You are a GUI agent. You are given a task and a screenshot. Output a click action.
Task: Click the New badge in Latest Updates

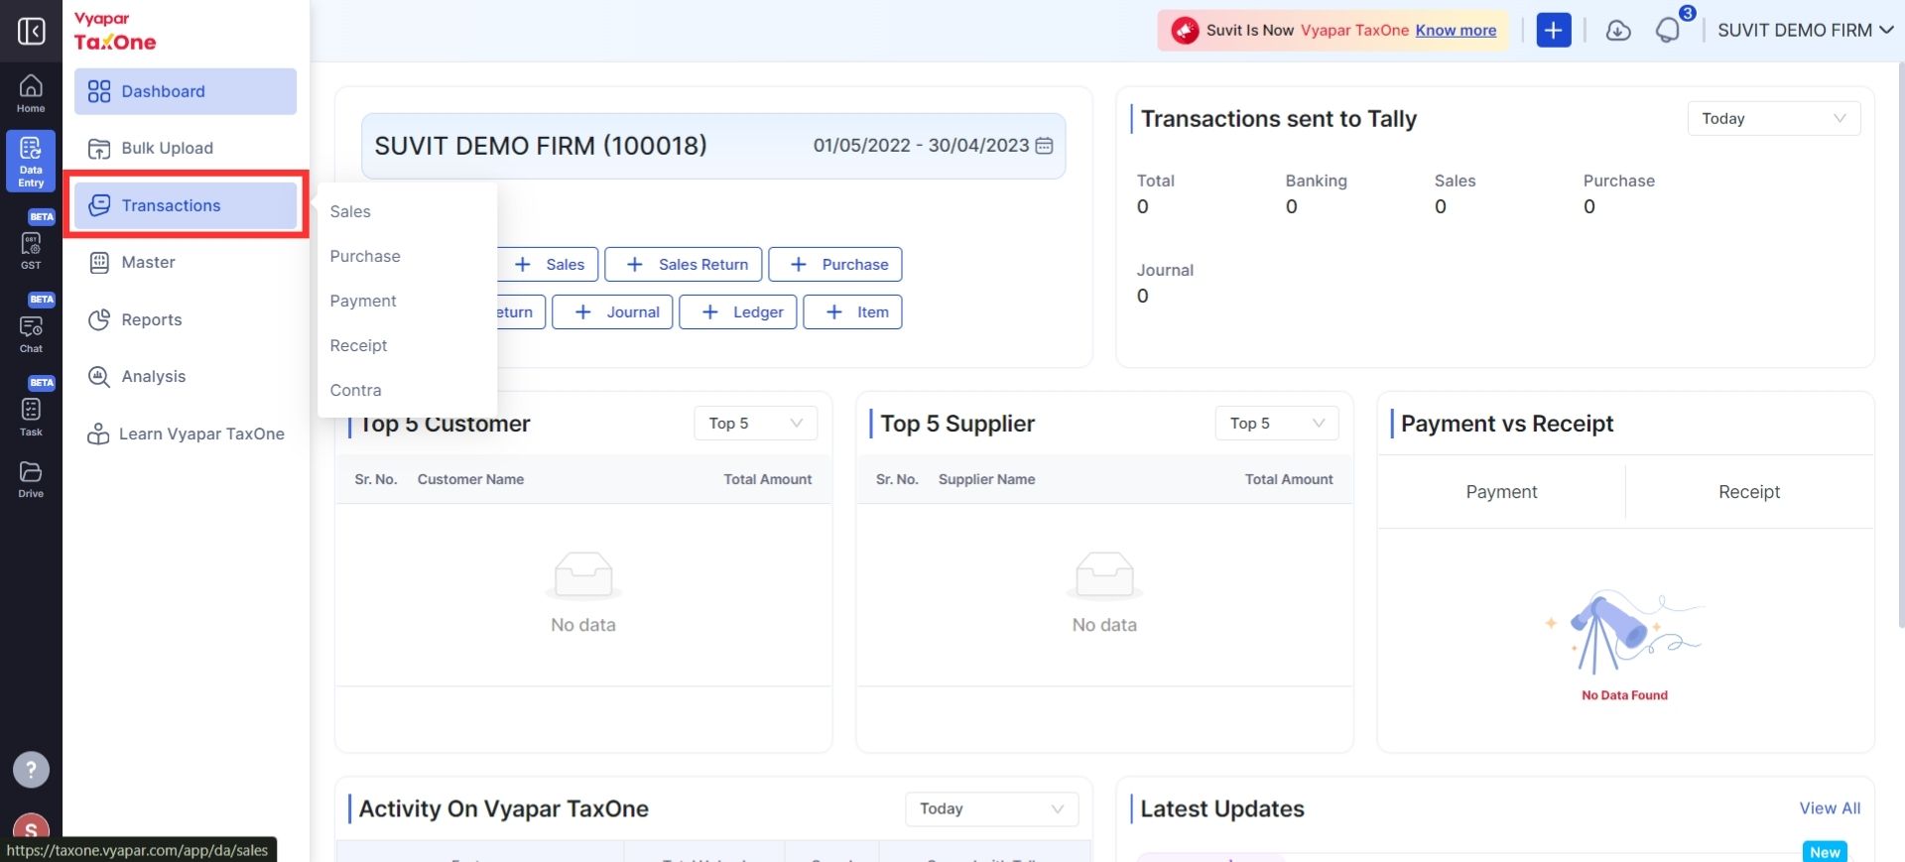[x=1825, y=852]
